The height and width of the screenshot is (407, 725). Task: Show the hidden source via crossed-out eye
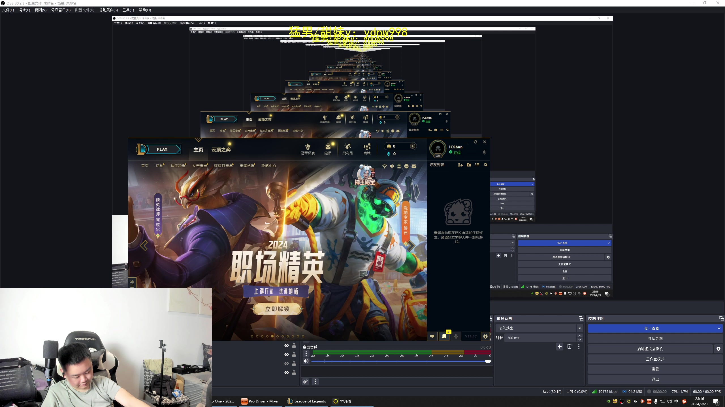pos(287,363)
